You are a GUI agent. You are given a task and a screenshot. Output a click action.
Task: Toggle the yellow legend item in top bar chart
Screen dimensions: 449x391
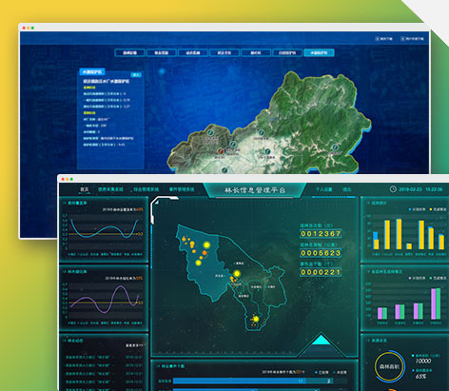[438, 209]
